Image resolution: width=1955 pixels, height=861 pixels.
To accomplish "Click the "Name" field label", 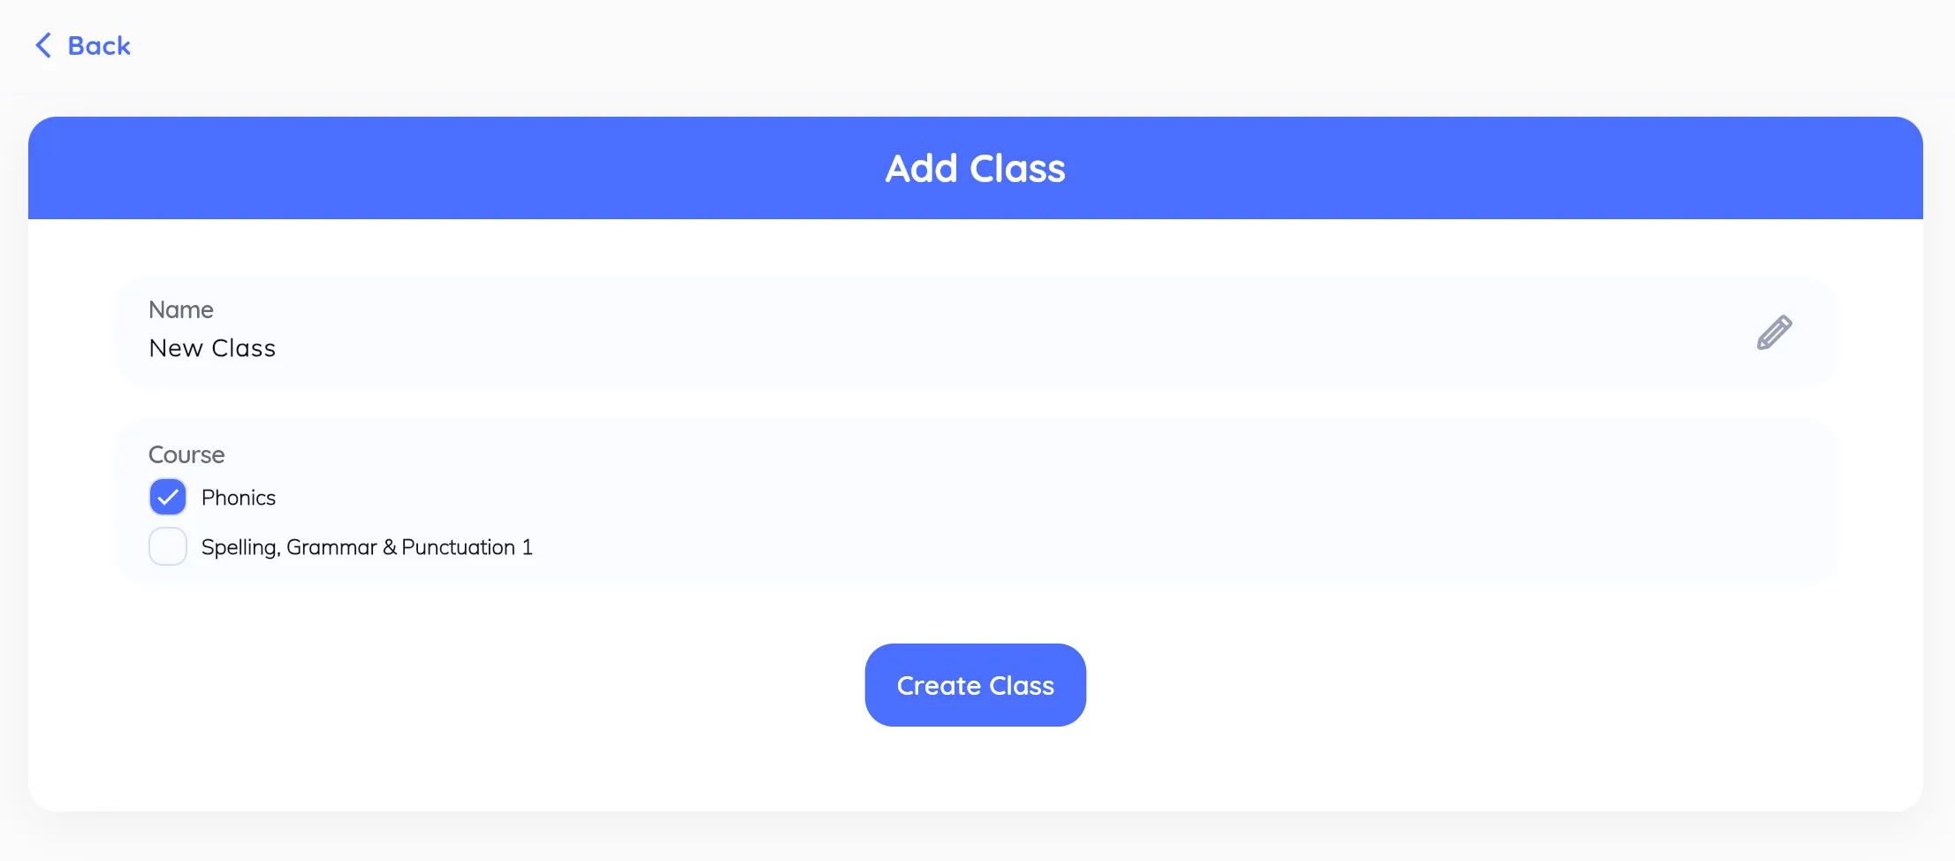I will pyautogui.click(x=181, y=309).
